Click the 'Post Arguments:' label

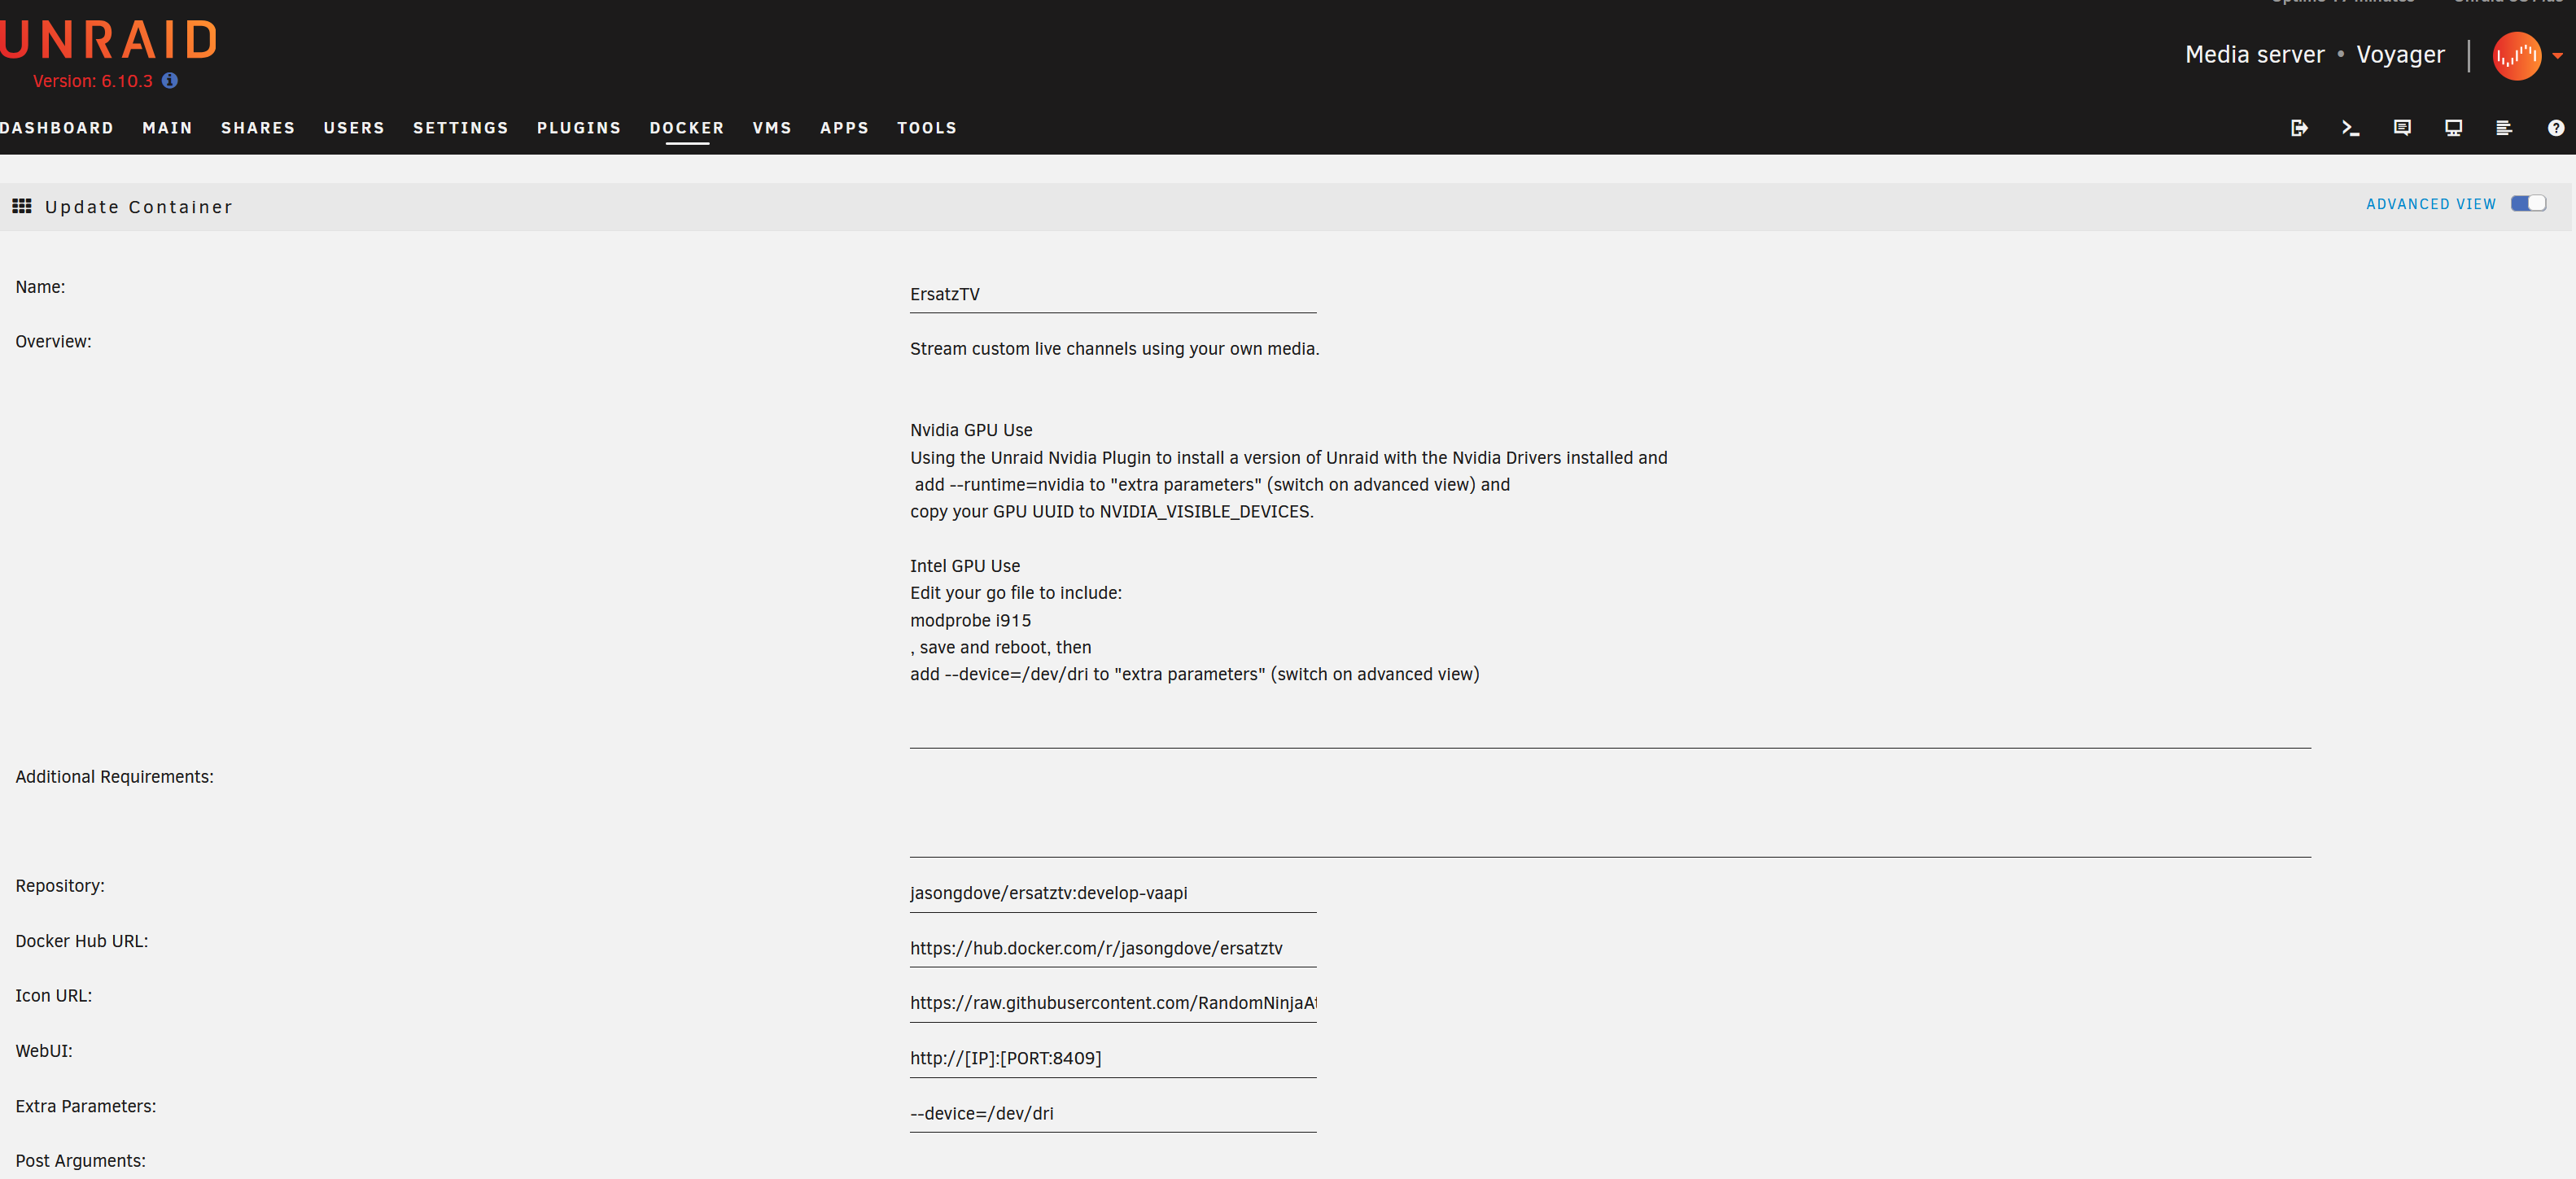coord(80,1161)
